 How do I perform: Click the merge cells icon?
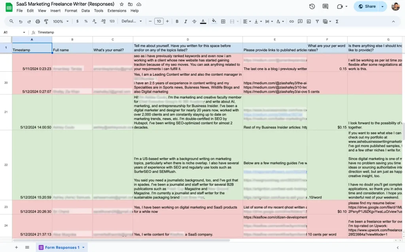click(x=232, y=21)
